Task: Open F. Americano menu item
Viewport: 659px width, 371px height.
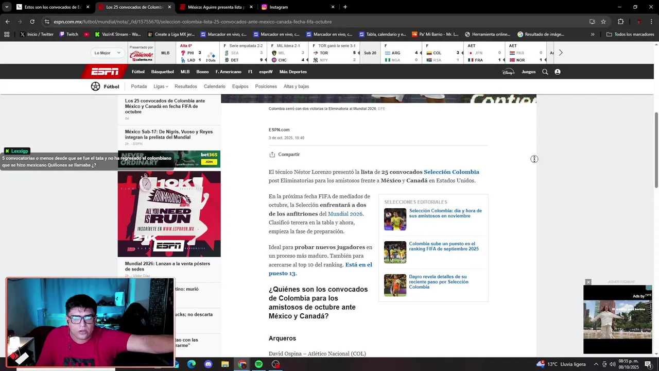Action: (228, 72)
